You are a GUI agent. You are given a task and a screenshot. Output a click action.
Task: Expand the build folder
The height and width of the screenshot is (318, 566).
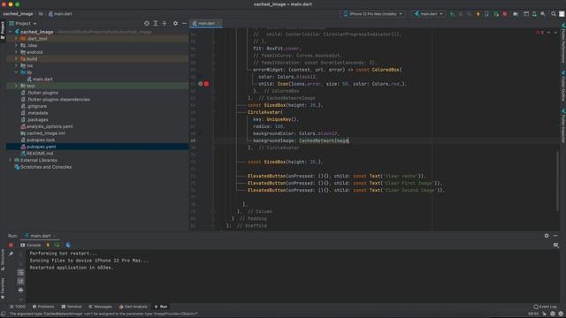(16, 59)
